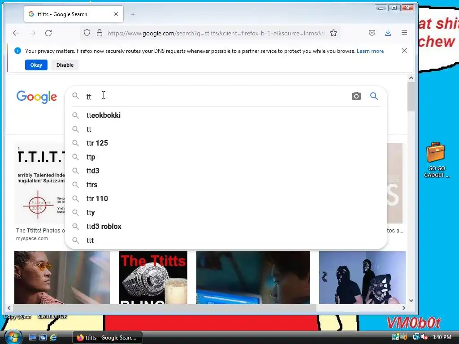The width and height of the screenshot is (459, 344).
Task: Click the Okay button in the privacy notice
Action: (x=36, y=65)
